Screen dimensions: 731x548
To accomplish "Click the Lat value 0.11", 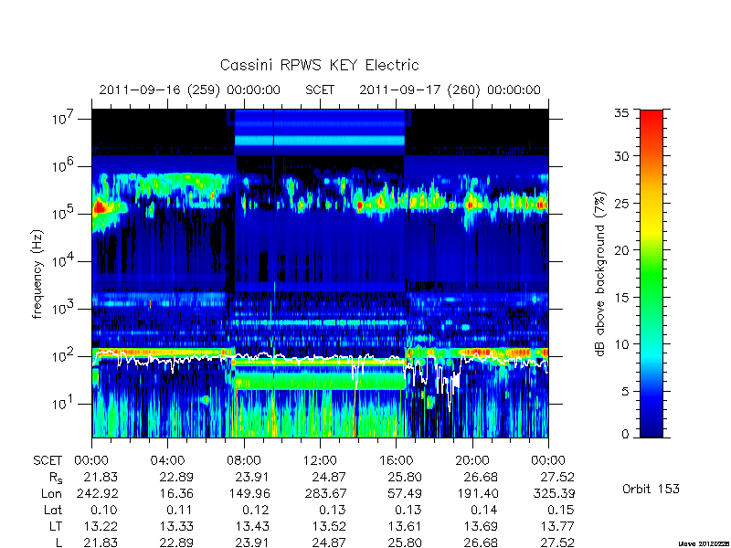I will coord(179,510).
